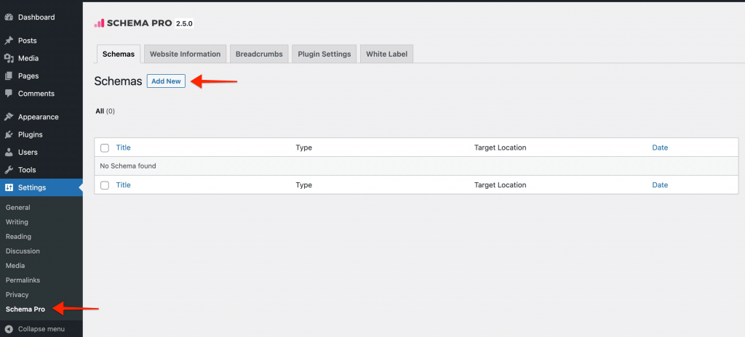The width and height of the screenshot is (745, 337).
Task: Sort by Title in table footer
Action: pos(123,185)
